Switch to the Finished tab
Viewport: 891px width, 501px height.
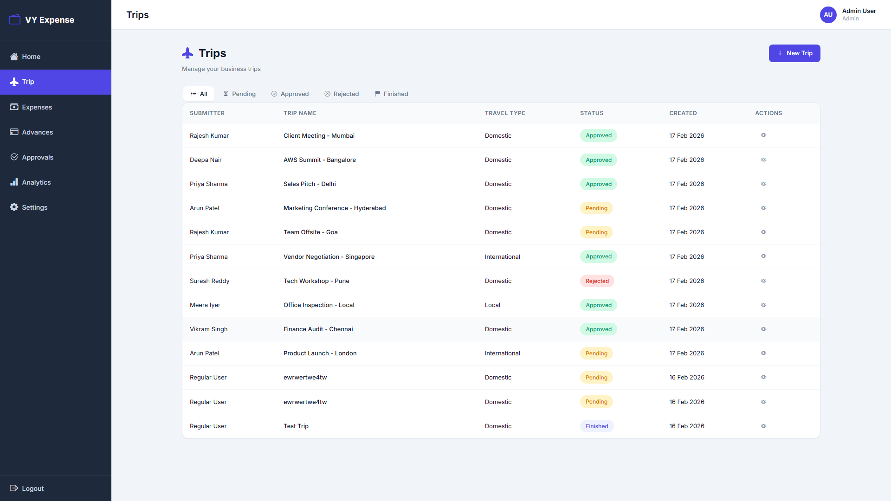pos(391,94)
